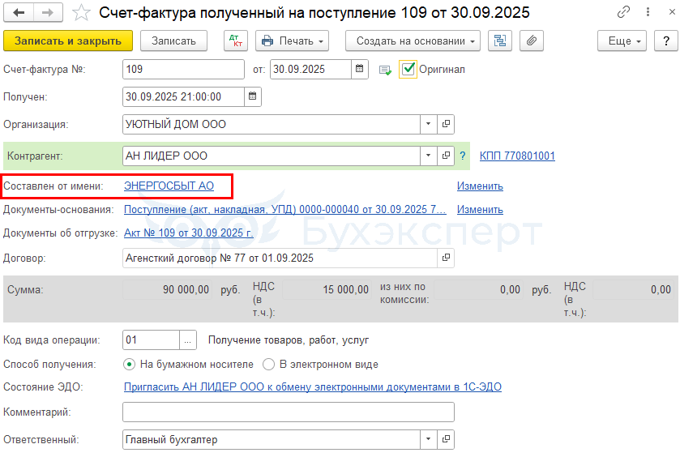Toggle the Оригинал checkbox
This screenshot has width=680, height=457.
tap(408, 69)
